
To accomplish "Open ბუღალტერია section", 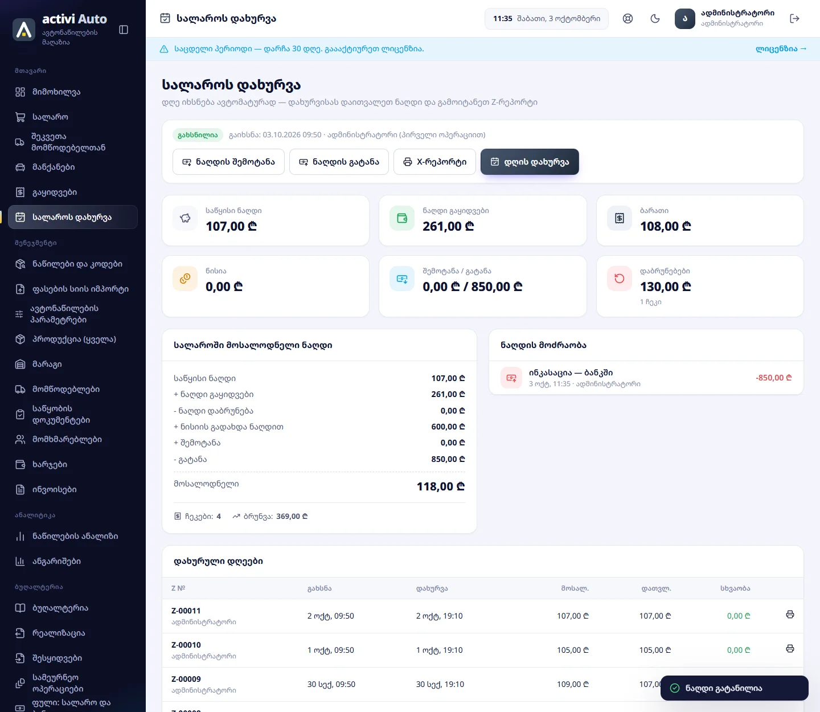I will coord(73,608).
